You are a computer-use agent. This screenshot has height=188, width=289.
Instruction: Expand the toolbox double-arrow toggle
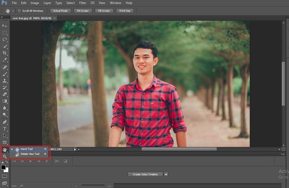coord(2,17)
